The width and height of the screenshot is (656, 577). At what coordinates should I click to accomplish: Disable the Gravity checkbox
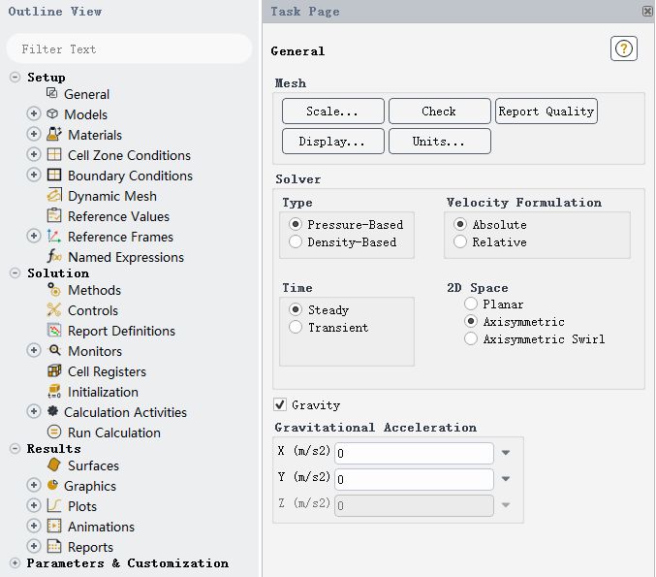(x=280, y=404)
